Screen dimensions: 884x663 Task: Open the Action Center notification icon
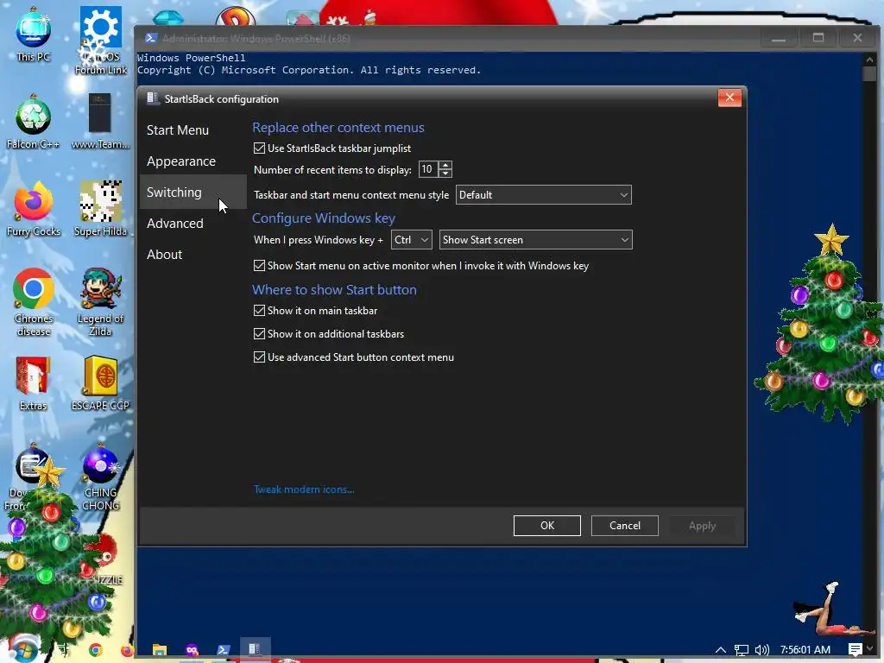(x=856, y=649)
